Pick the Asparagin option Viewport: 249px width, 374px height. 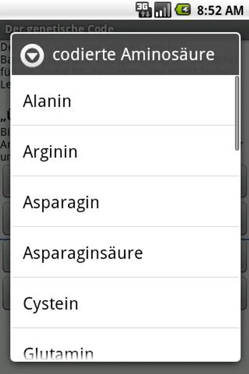tap(124, 202)
